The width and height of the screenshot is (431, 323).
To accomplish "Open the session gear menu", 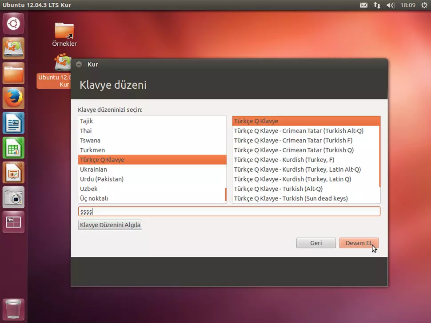I will pyautogui.click(x=424, y=5).
